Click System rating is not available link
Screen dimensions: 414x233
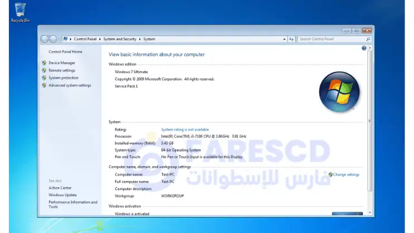click(x=185, y=129)
